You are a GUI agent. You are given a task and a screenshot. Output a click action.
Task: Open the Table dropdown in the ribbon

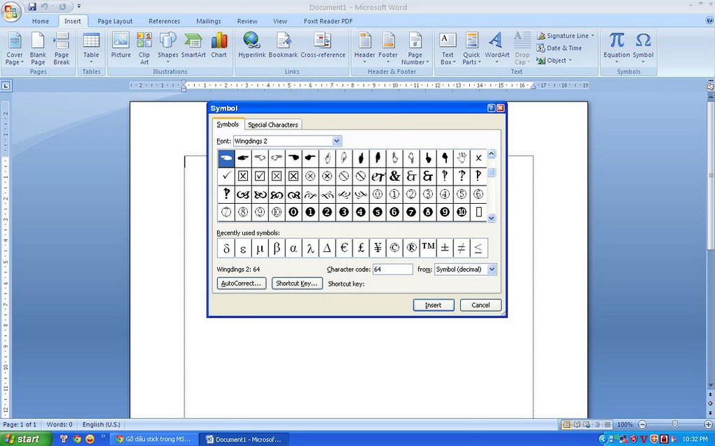[91, 47]
